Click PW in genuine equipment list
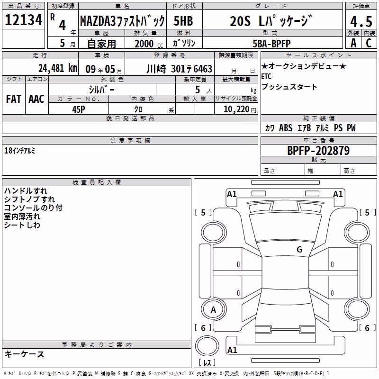Viewport: 379px width, 379px height. [351, 128]
